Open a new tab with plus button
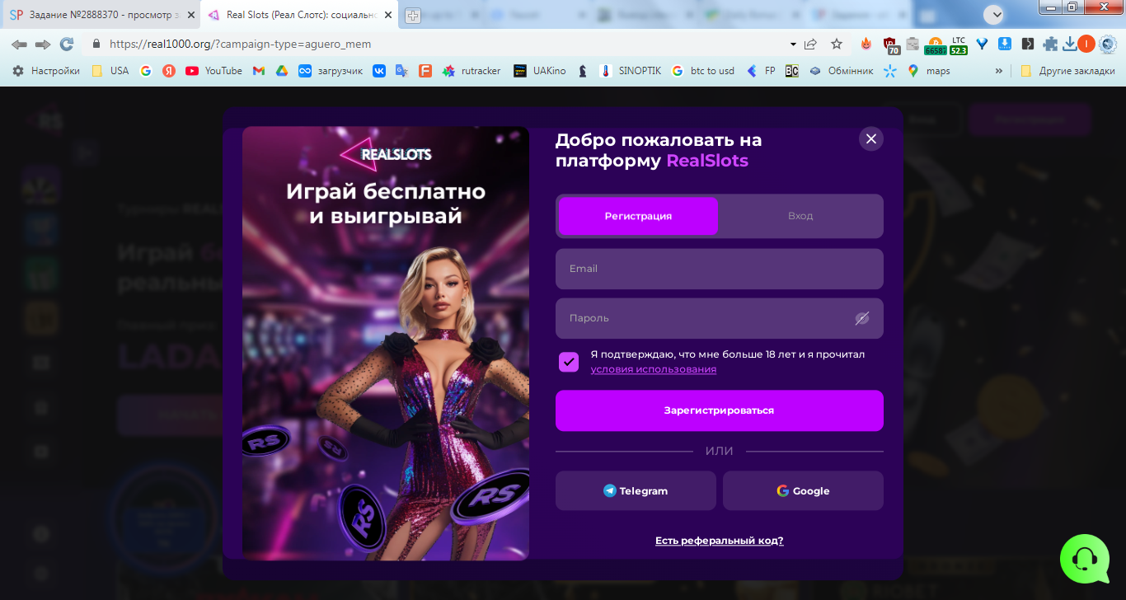 412,15
